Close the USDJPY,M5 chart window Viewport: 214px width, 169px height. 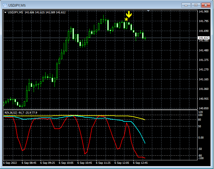pyautogui.click(x=206, y=5)
